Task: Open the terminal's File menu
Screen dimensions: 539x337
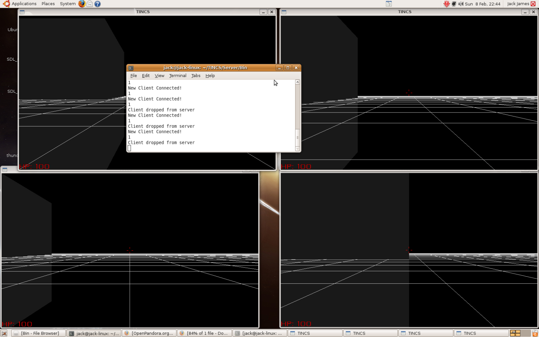Action: click(133, 75)
